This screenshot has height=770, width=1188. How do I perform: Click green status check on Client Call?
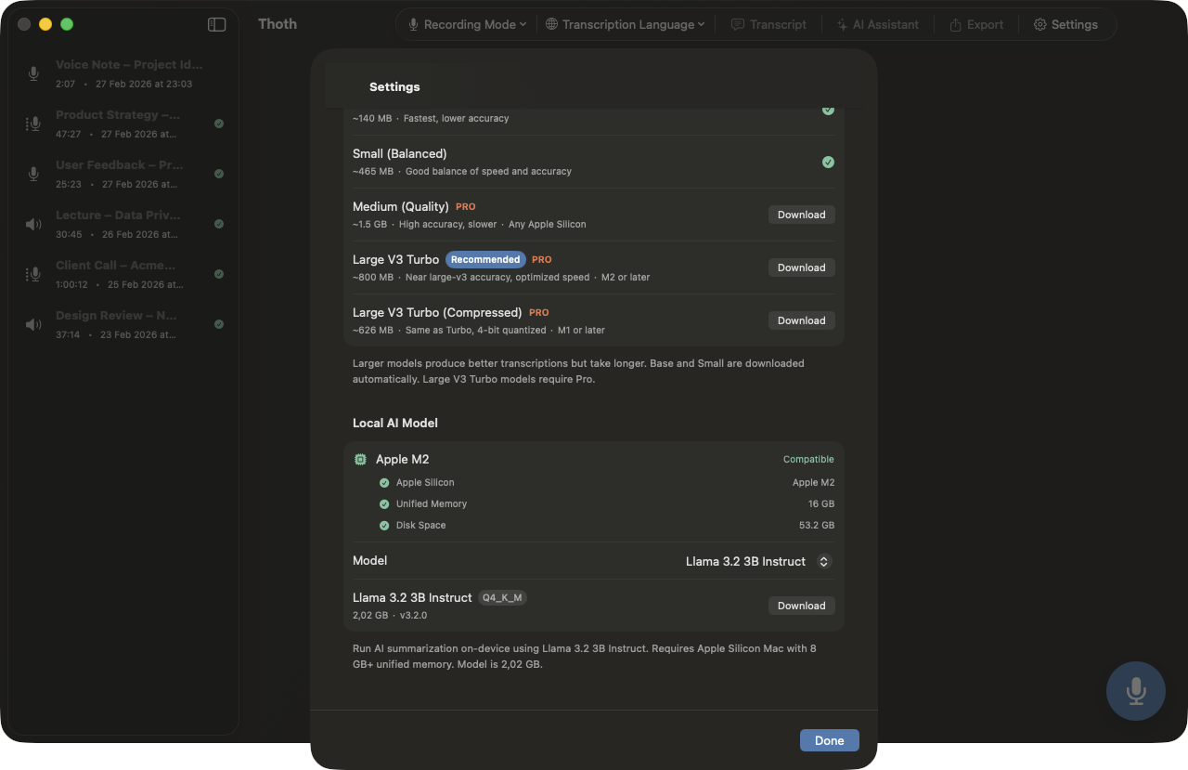[219, 274]
